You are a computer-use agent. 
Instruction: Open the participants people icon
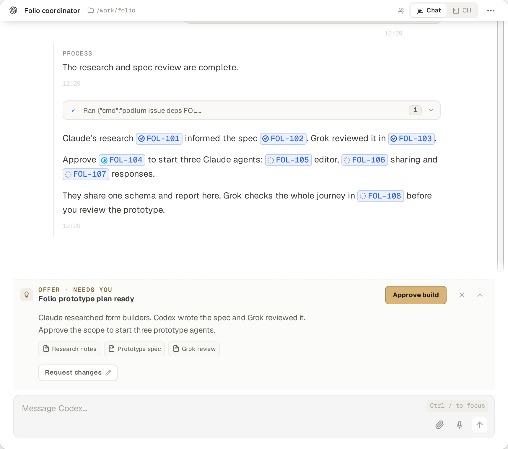[401, 11]
